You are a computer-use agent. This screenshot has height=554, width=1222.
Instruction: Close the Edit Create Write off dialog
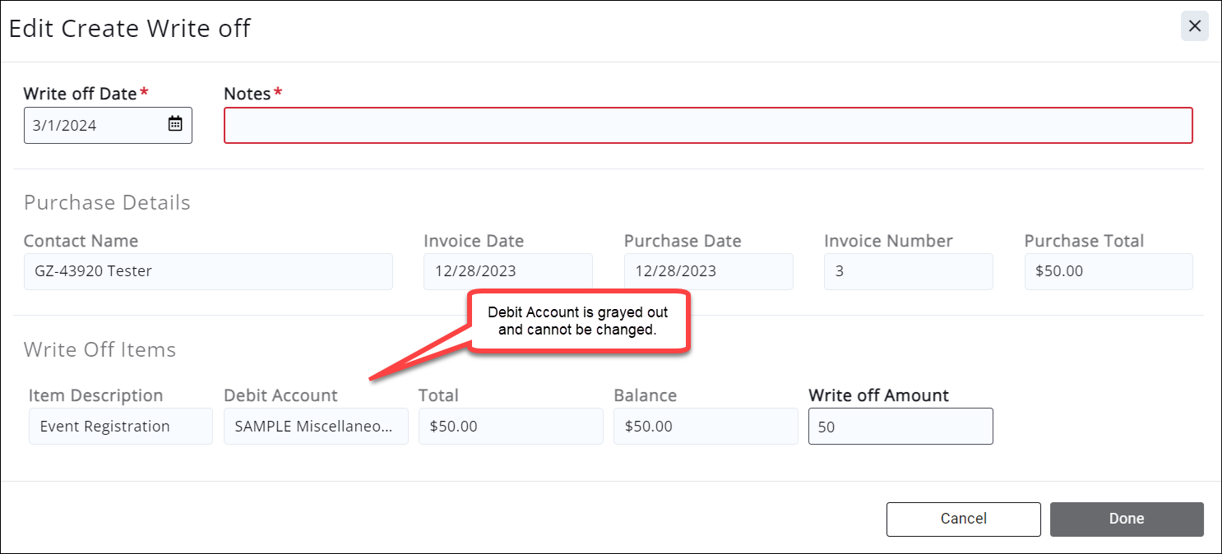[1194, 26]
